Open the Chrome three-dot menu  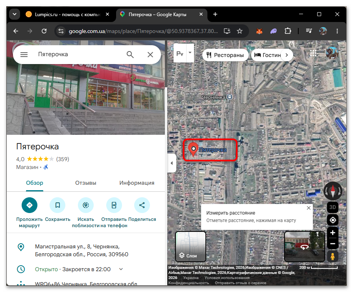(337, 31)
